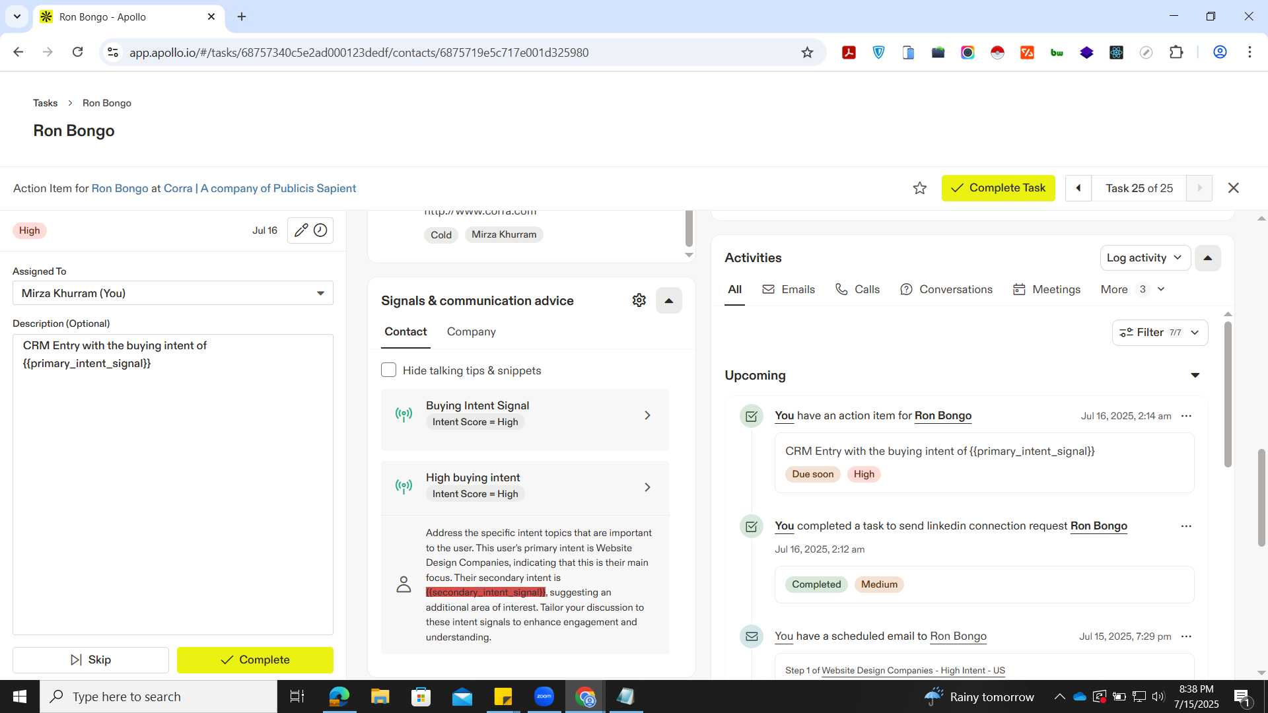Star this task with the star icon

[919, 188]
